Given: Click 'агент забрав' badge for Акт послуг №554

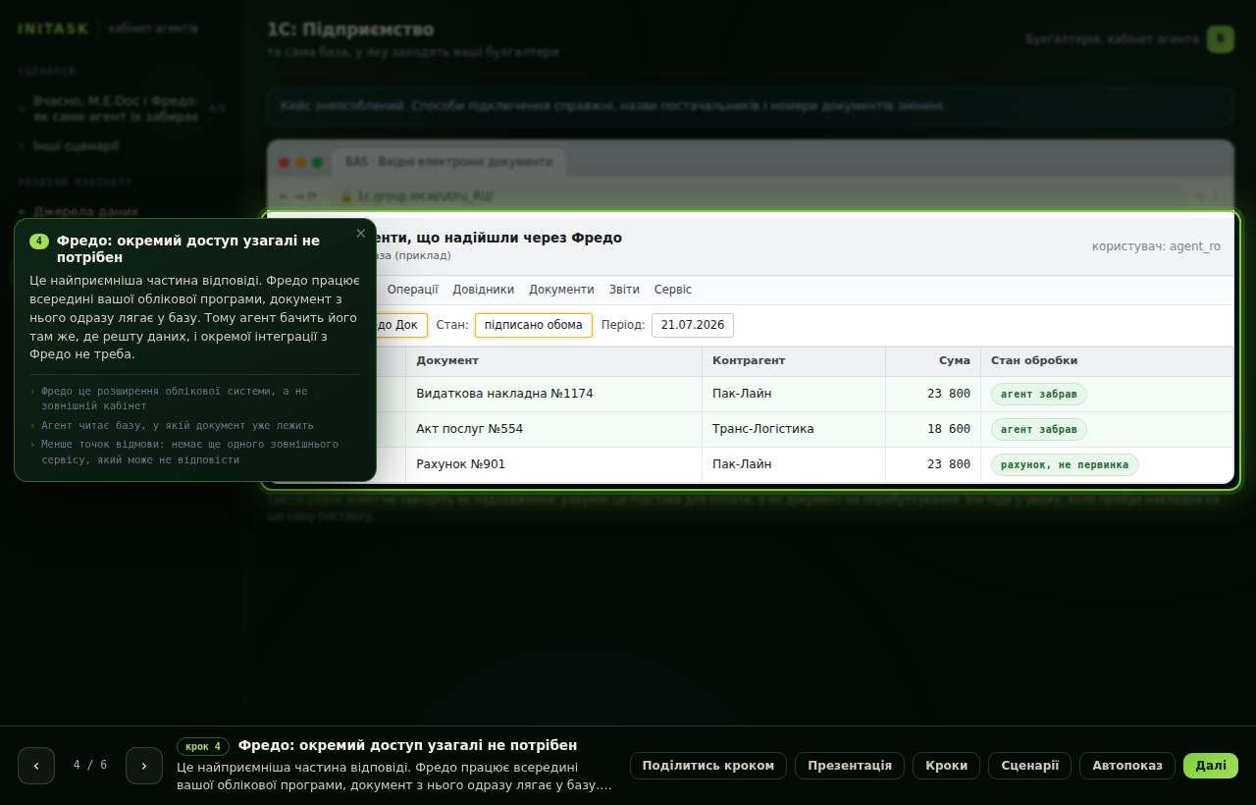Looking at the screenshot, I should click(x=1039, y=429).
